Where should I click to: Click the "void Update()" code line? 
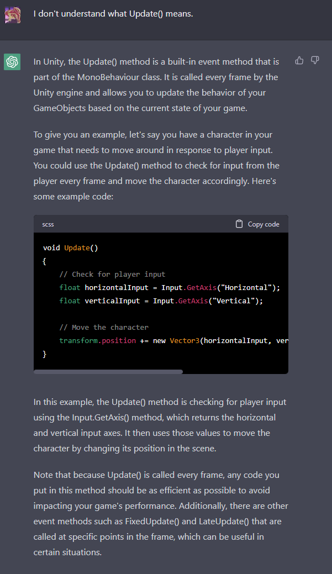[71, 247]
